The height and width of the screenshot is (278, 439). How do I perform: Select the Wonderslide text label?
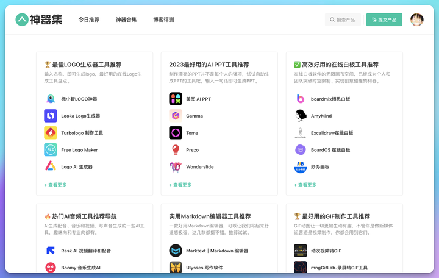pyautogui.click(x=200, y=167)
